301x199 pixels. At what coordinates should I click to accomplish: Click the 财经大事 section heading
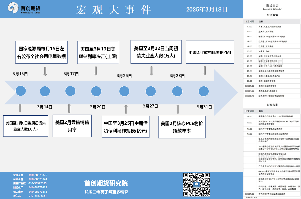click(x=272, y=105)
